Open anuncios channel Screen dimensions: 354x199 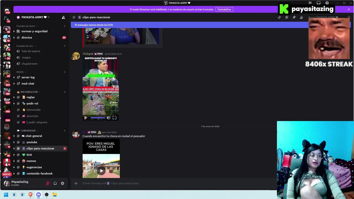[41, 116]
